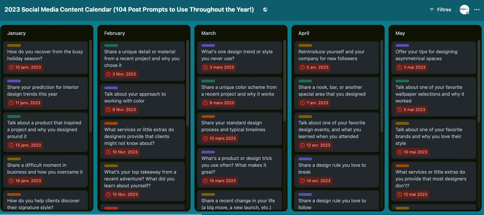
Task: Toggle the green label on the color scheme card
Action: 208,81
